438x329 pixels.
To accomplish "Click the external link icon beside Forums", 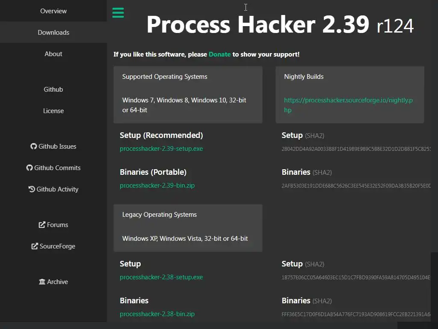I will 42,225.
